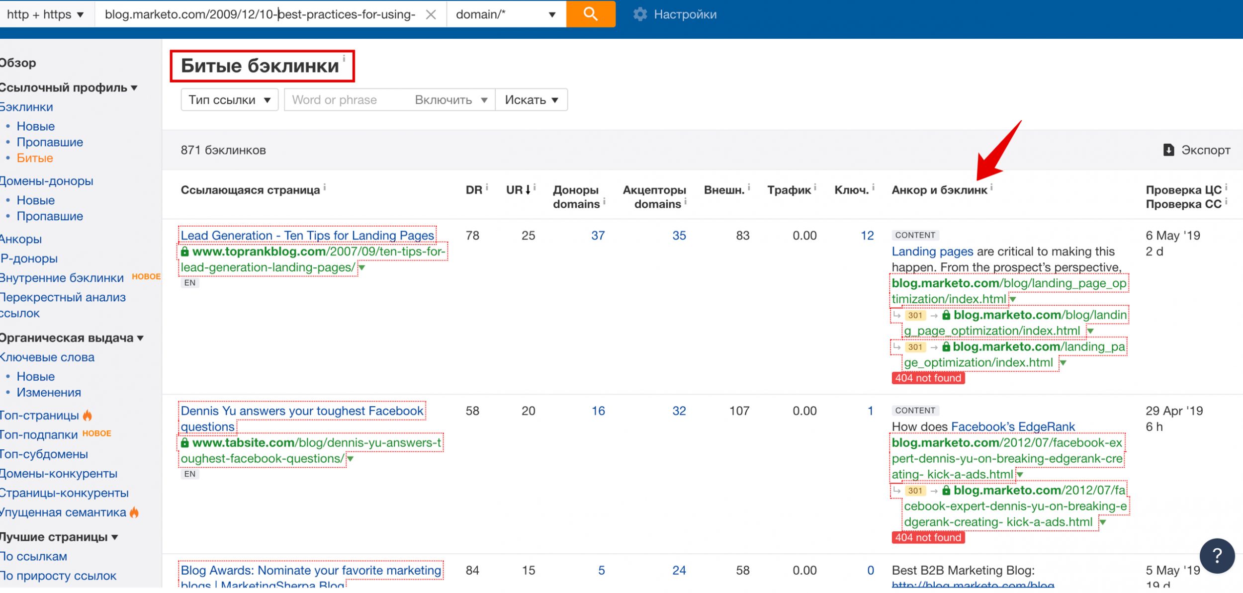
Task: Open the Тип ссылки filter dropdown
Action: (x=229, y=100)
